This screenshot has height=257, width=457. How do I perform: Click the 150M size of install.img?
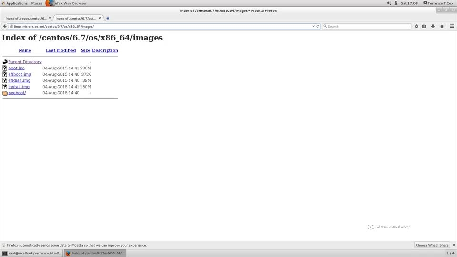pyautogui.click(x=86, y=87)
